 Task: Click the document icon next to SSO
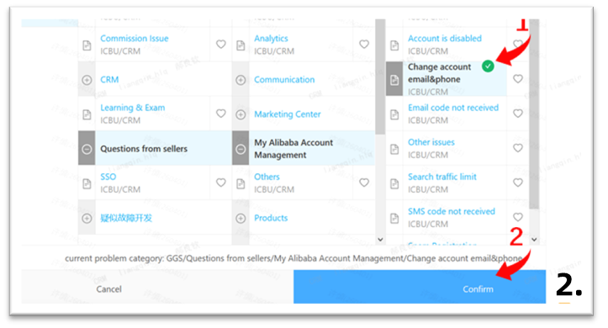[87, 183]
